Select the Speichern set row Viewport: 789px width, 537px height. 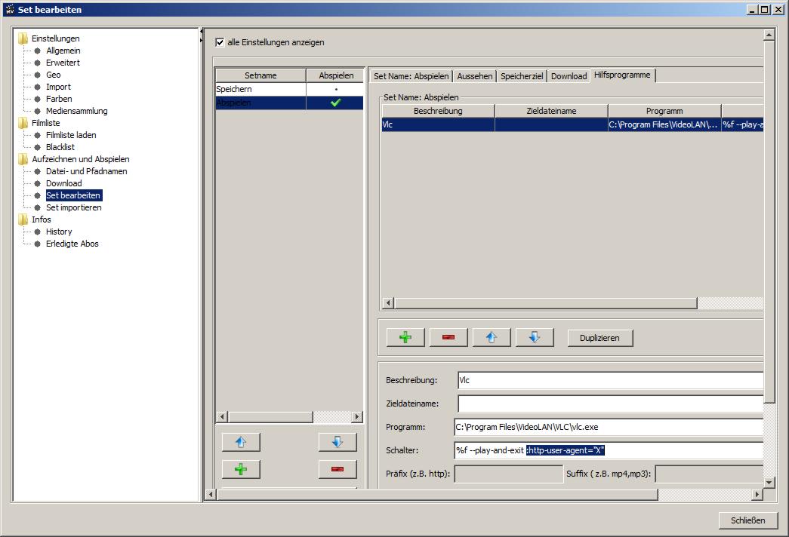coord(260,89)
